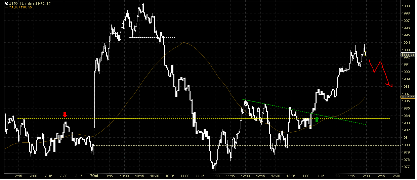Click the 1979 price axis label

click(x=406, y=152)
